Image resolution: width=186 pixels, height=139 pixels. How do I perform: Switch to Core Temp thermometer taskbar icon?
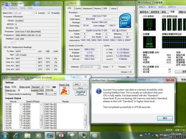[61, 136]
